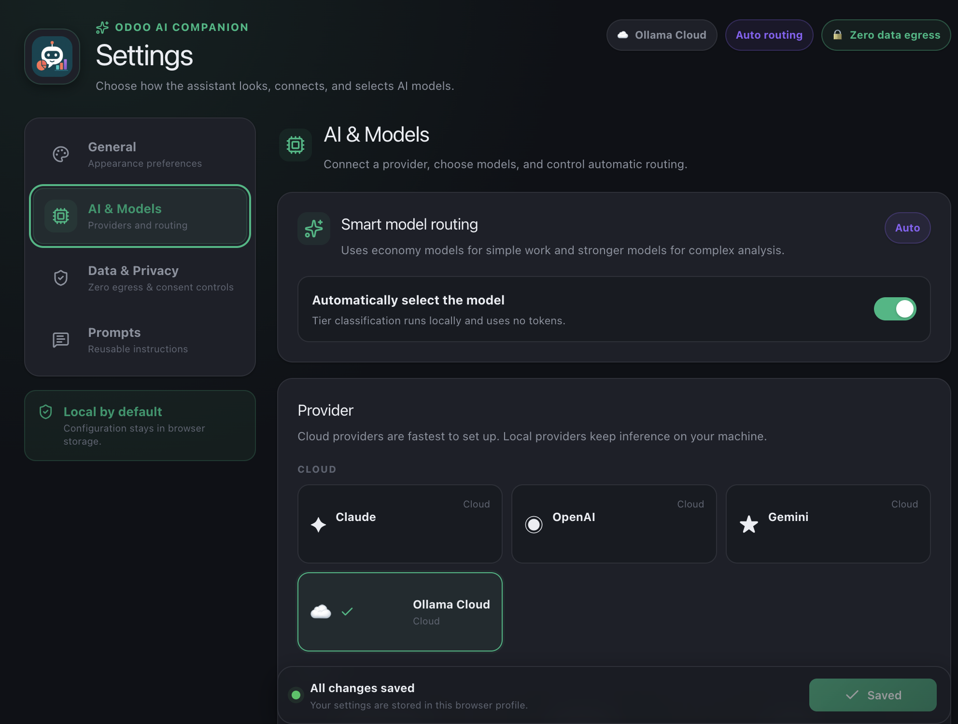Click the message icon for Prompts
Image resolution: width=958 pixels, height=724 pixels.
[61, 340]
